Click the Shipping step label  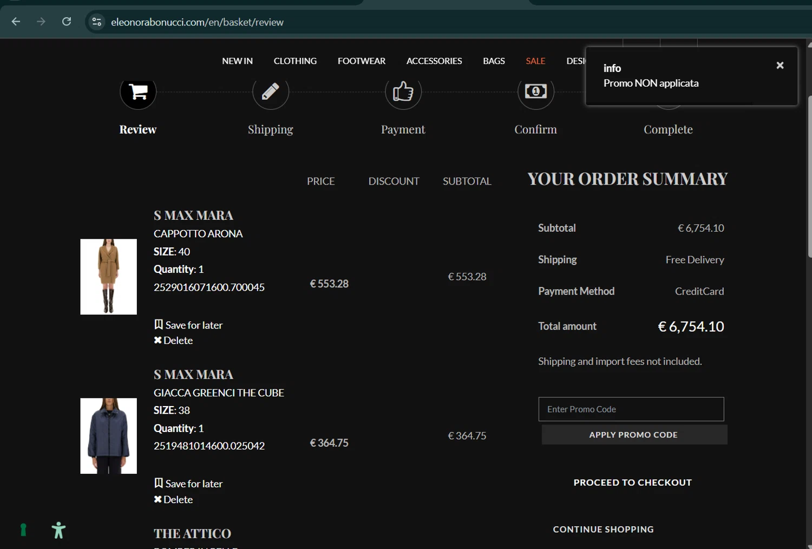coord(271,129)
